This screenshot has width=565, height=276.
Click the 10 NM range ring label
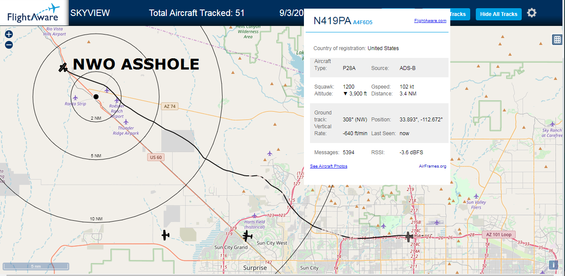click(96, 219)
